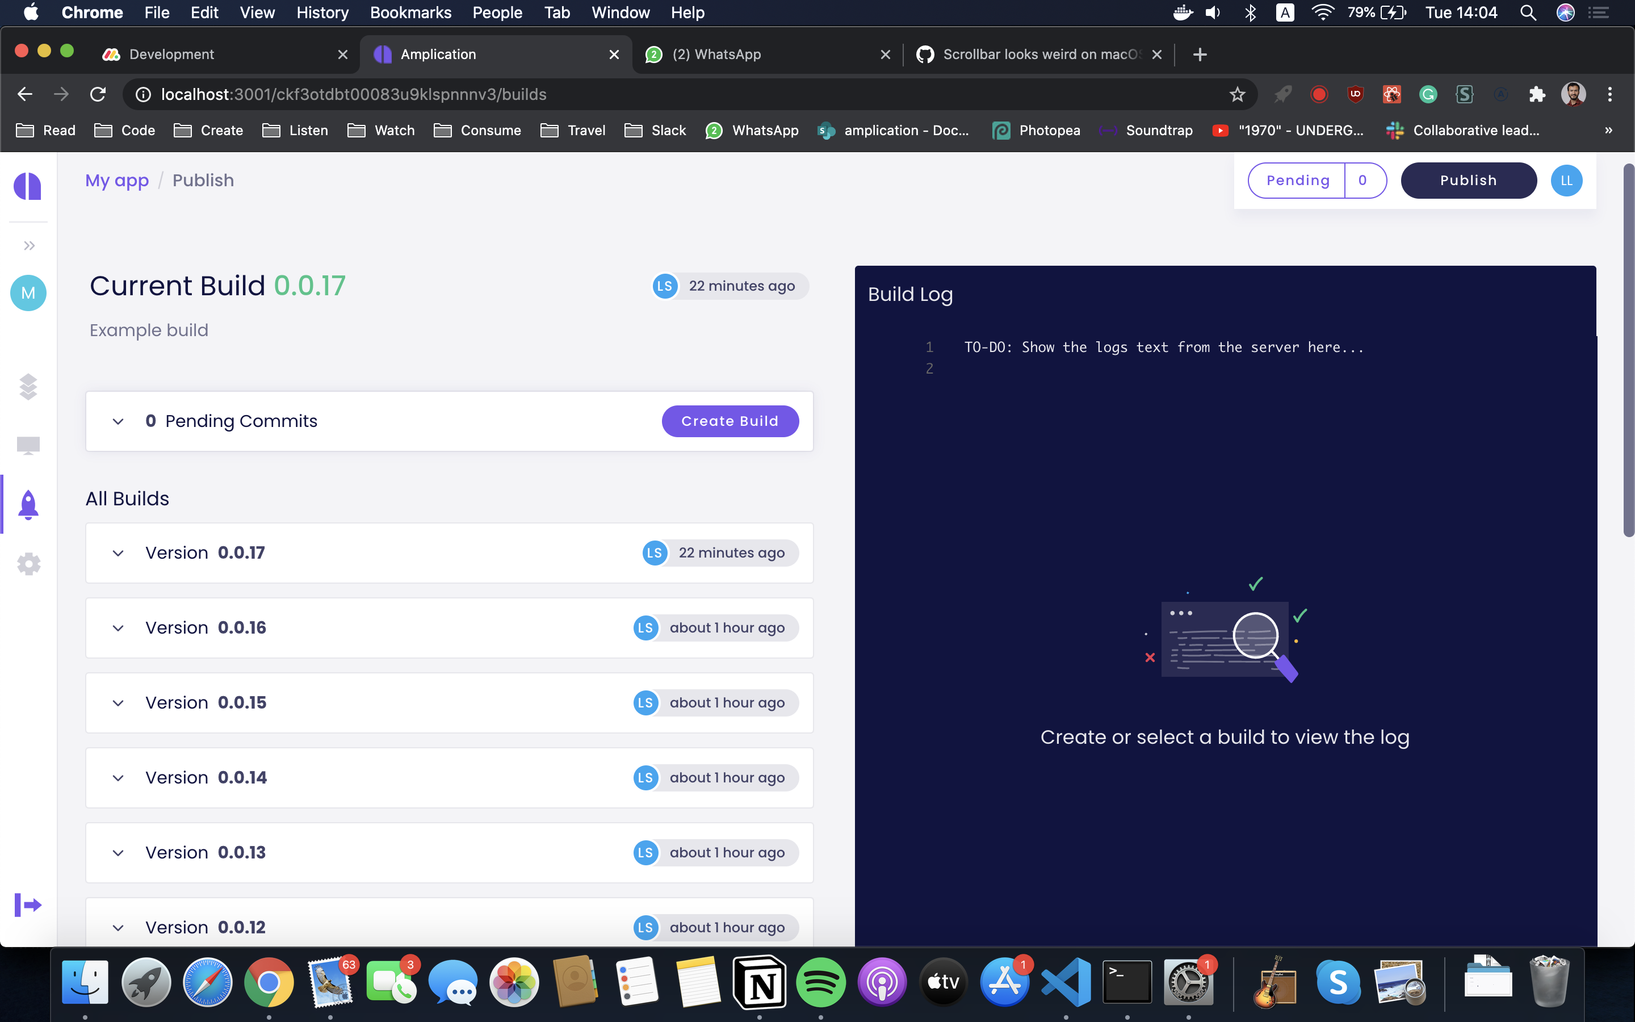Go to My app breadcrumb link
Viewport: 1635px width, 1022px height.
[117, 181]
